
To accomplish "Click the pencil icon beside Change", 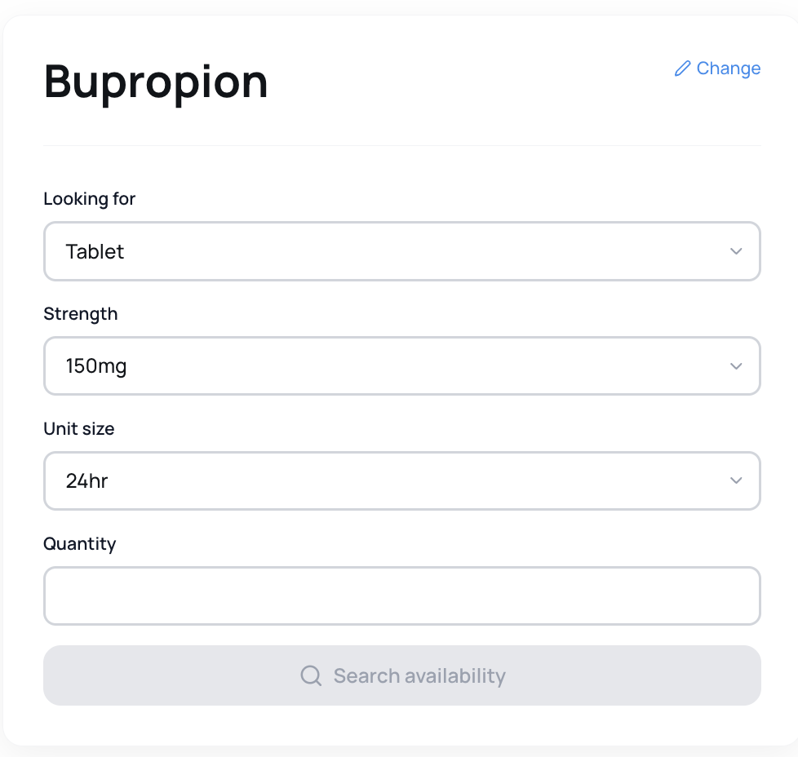I will [x=682, y=69].
